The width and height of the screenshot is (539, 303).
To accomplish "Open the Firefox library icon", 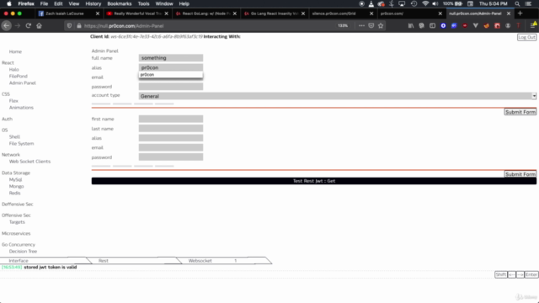I will [x=411, y=26].
